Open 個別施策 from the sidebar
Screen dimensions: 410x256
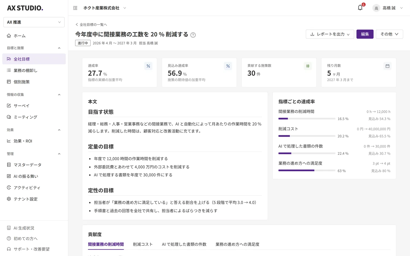click(x=34, y=82)
